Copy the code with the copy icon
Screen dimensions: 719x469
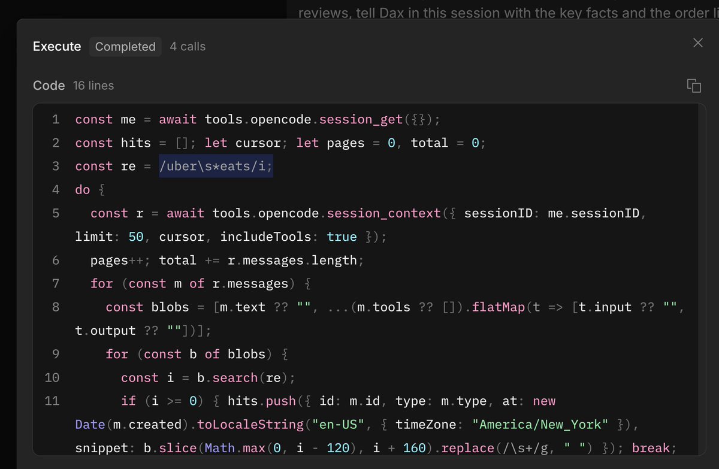694,86
